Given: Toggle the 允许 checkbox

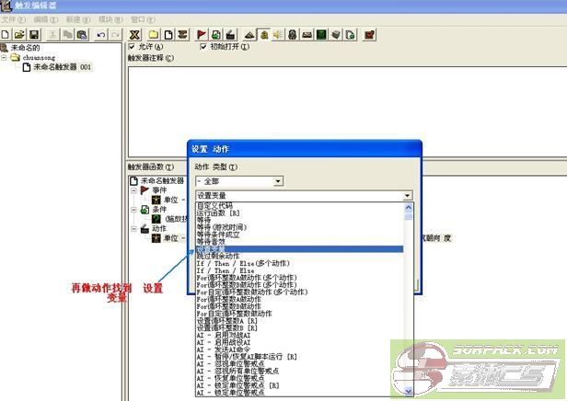Looking at the screenshot, I should (133, 47).
